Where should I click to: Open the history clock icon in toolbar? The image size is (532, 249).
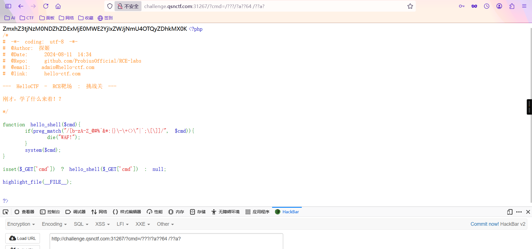tap(487, 6)
